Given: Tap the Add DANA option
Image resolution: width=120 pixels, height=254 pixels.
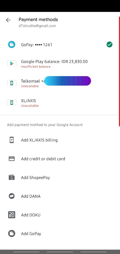Looking at the screenshot, I should 60,196.
